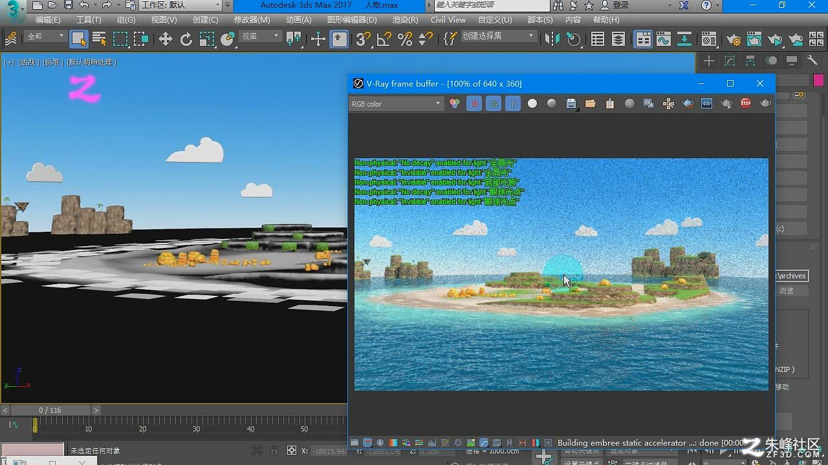Open the workspace '工作区: 默认' dropdown
This screenshot has height=465, width=828.
pyautogui.click(x=180, y=5)
